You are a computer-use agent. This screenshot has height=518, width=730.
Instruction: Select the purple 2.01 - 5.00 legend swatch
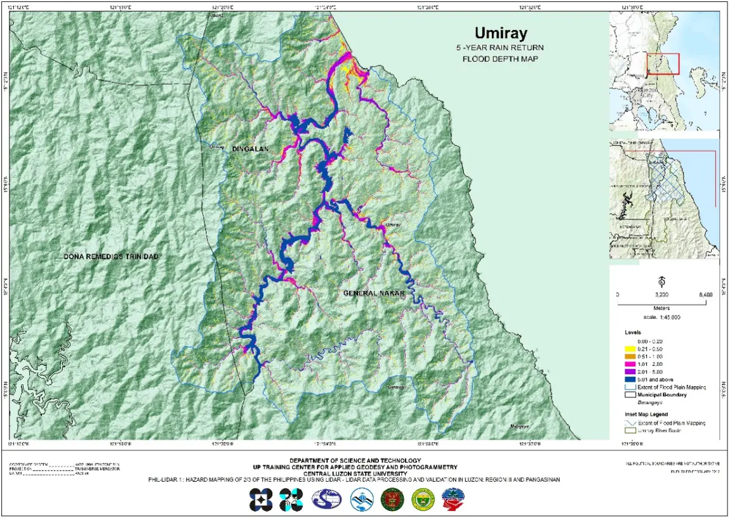coord(630,372)
